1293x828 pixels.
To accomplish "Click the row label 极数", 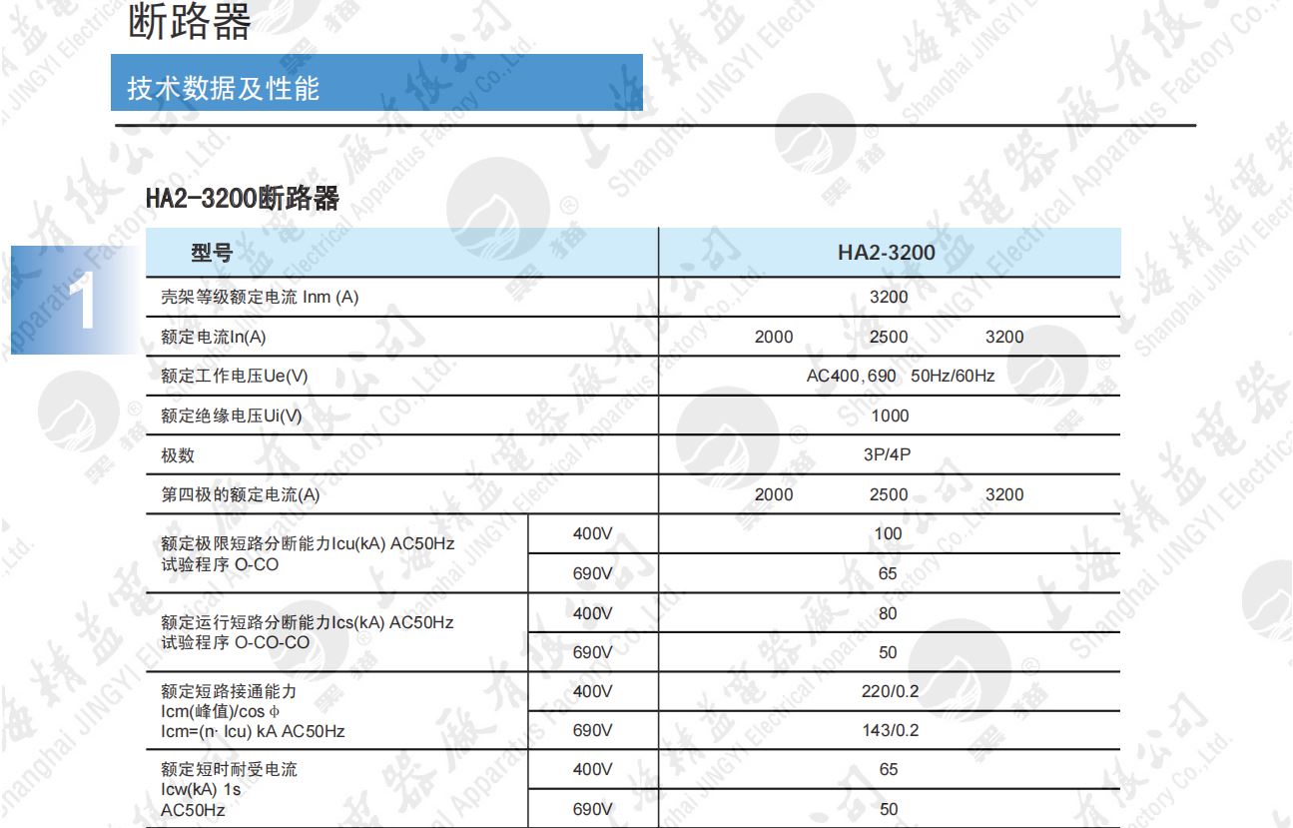I will pyautogui.click(x=178, y=455).
